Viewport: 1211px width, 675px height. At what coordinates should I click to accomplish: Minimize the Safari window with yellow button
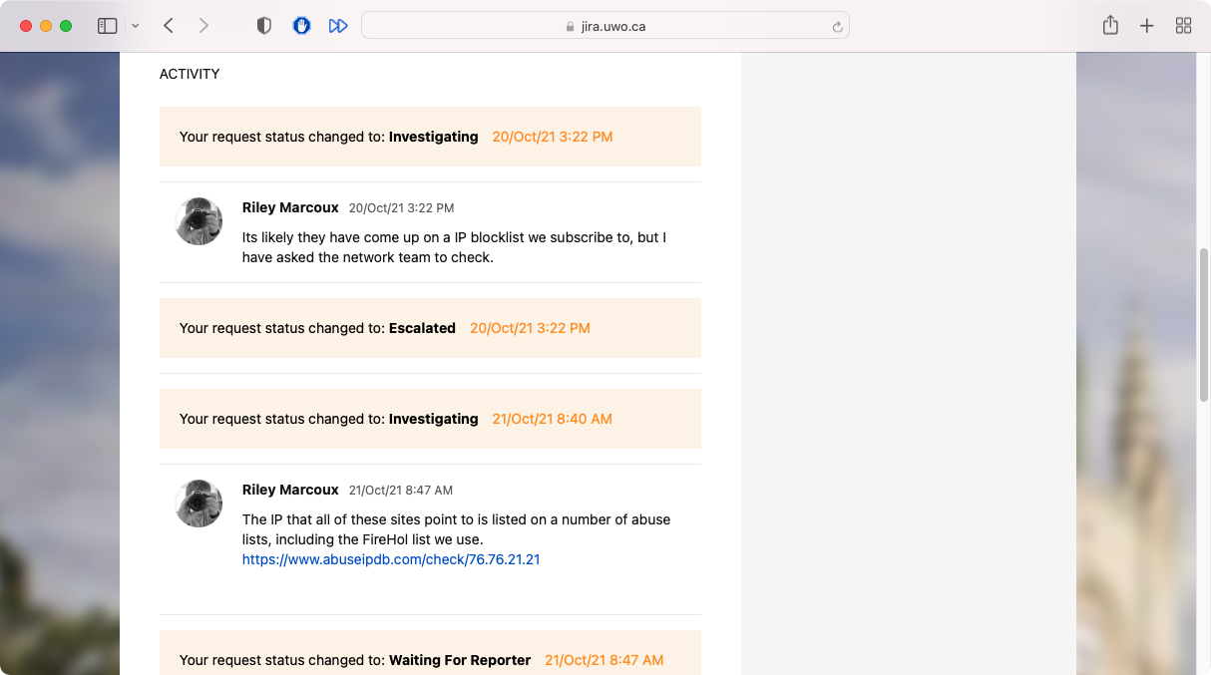click(46, 26)
